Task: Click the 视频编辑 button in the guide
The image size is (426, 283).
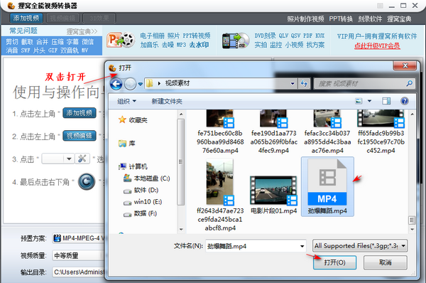Action: click(80, 136)
